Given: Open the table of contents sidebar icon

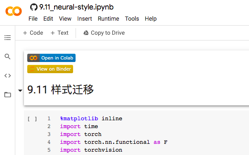Looking at the screenshot, I should point(7,38).
